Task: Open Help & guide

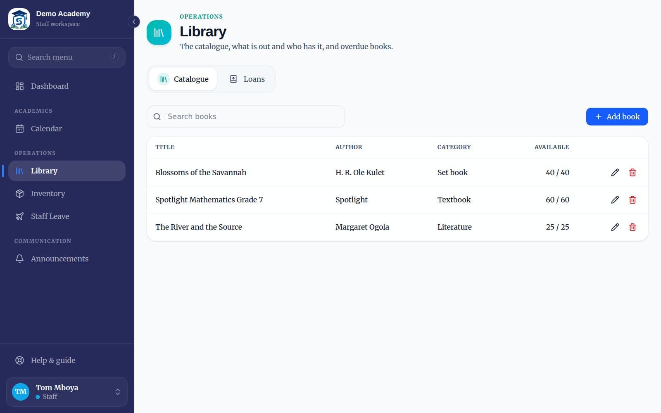Action: (67, 361)
